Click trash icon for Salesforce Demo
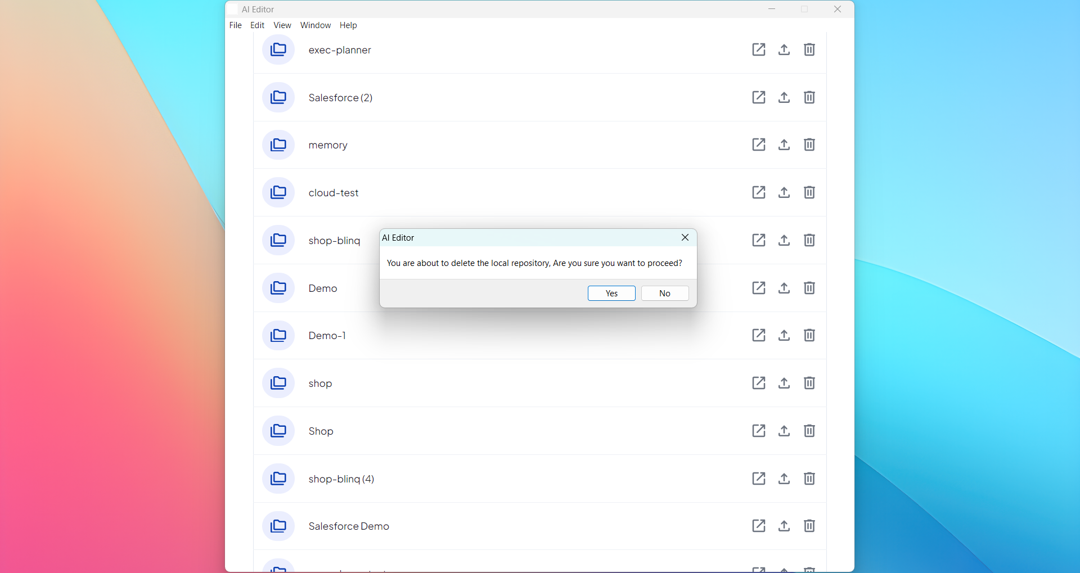Image resolution: width=1080 pixels, height=573 pixels. point(809,526)
